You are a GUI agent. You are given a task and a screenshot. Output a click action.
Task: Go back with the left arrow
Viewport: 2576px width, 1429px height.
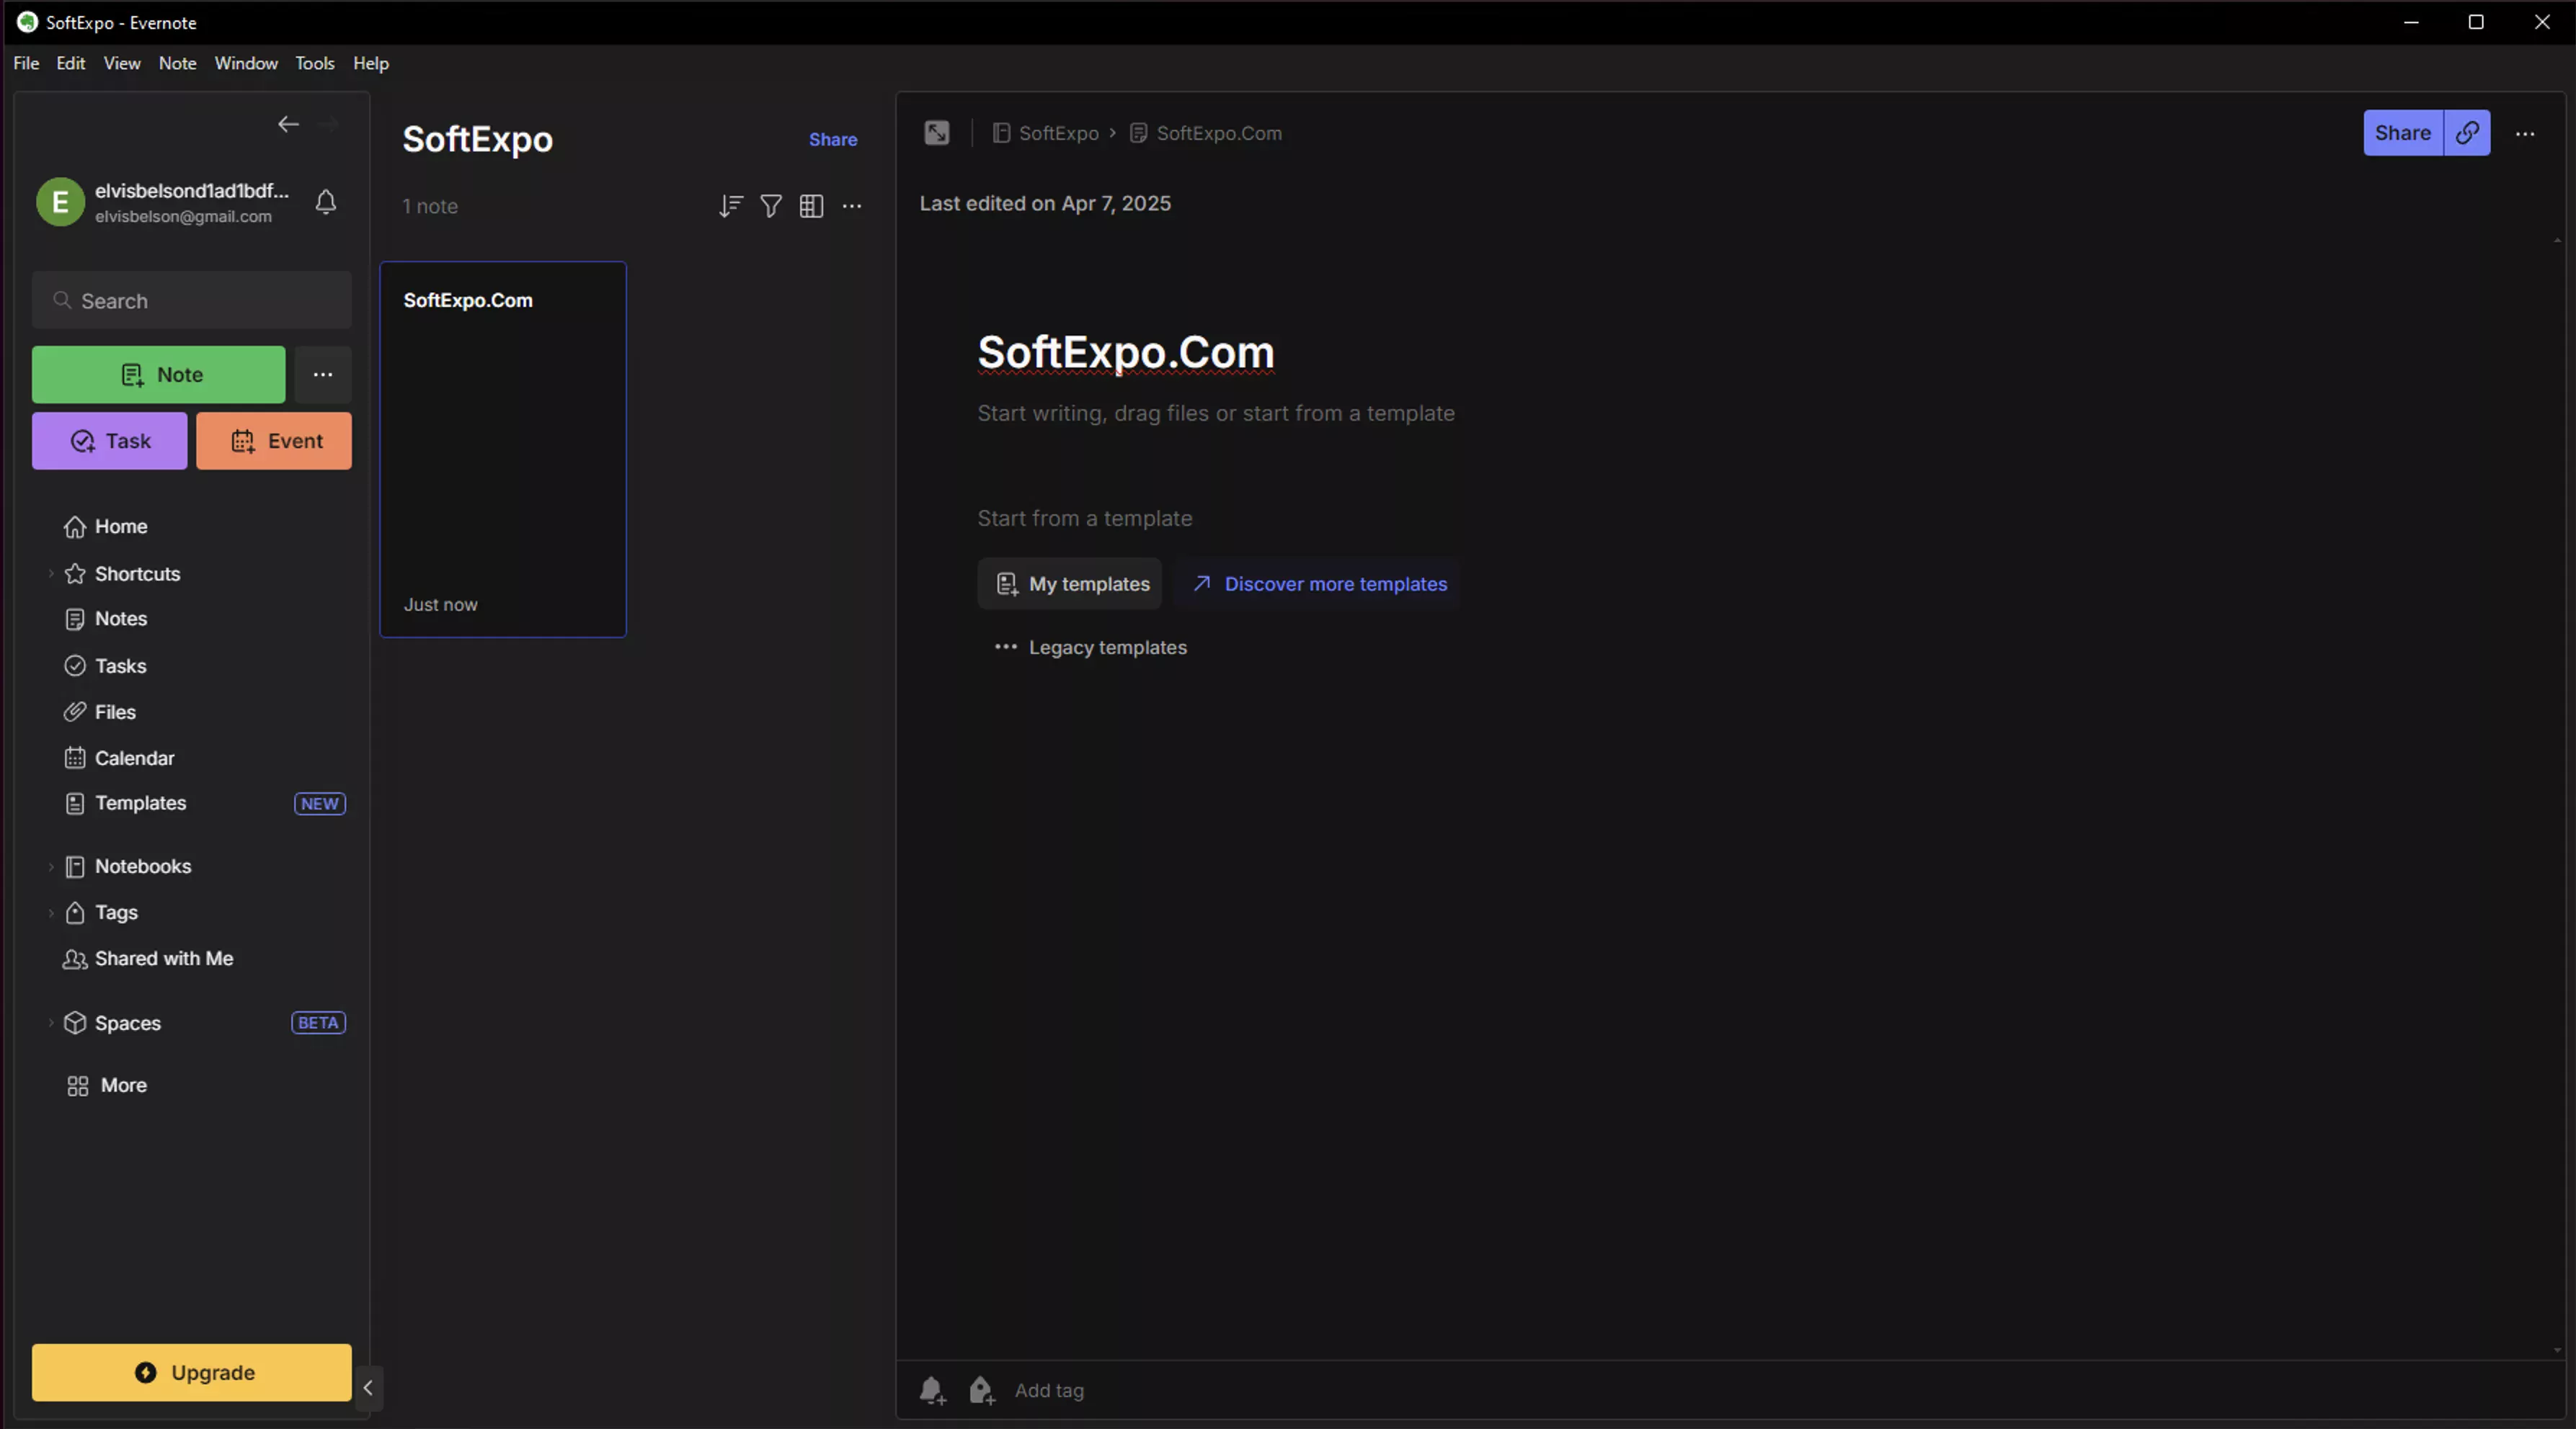[288, 124]
